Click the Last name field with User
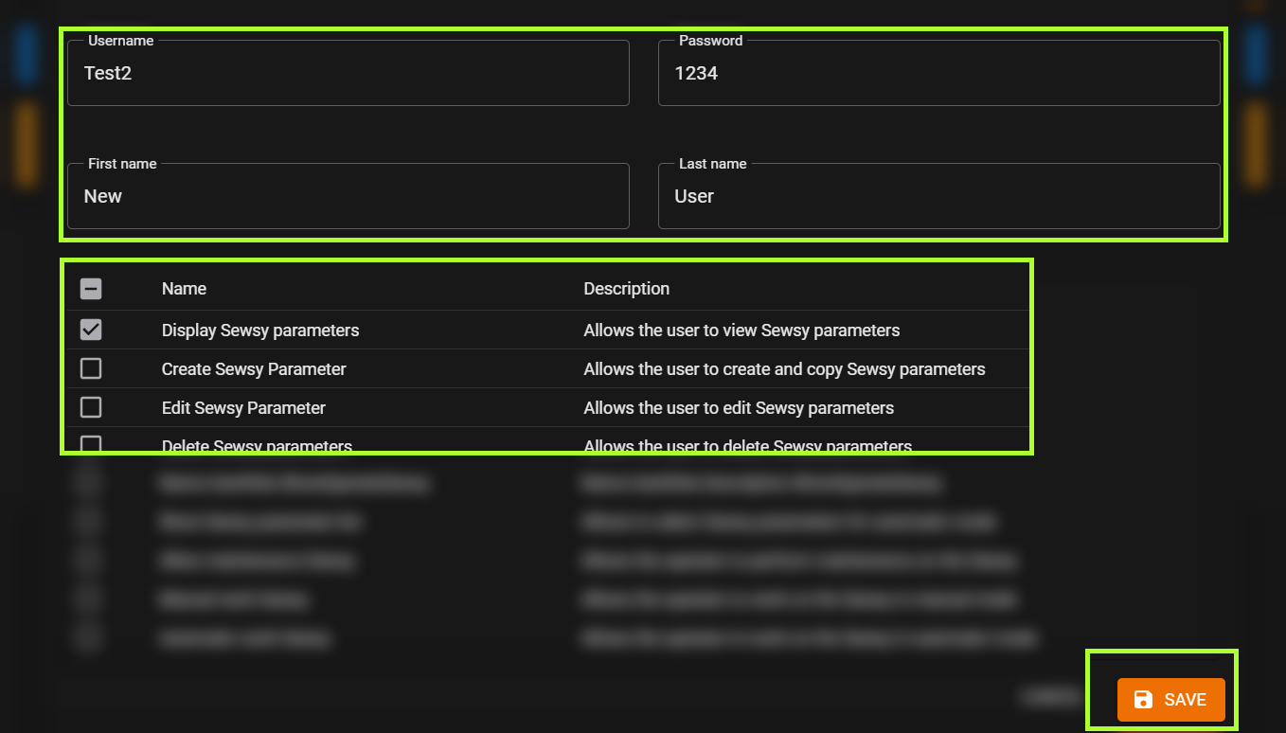The image size is (1286, 733). click(x=938, y=197)
